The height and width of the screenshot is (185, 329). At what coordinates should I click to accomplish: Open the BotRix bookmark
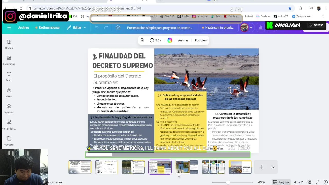coord(183,16)
